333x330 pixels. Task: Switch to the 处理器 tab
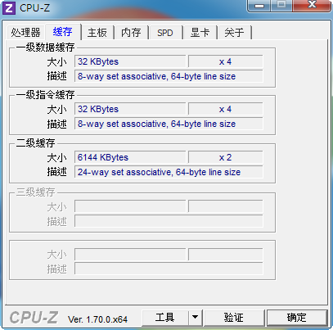point(25,33)
